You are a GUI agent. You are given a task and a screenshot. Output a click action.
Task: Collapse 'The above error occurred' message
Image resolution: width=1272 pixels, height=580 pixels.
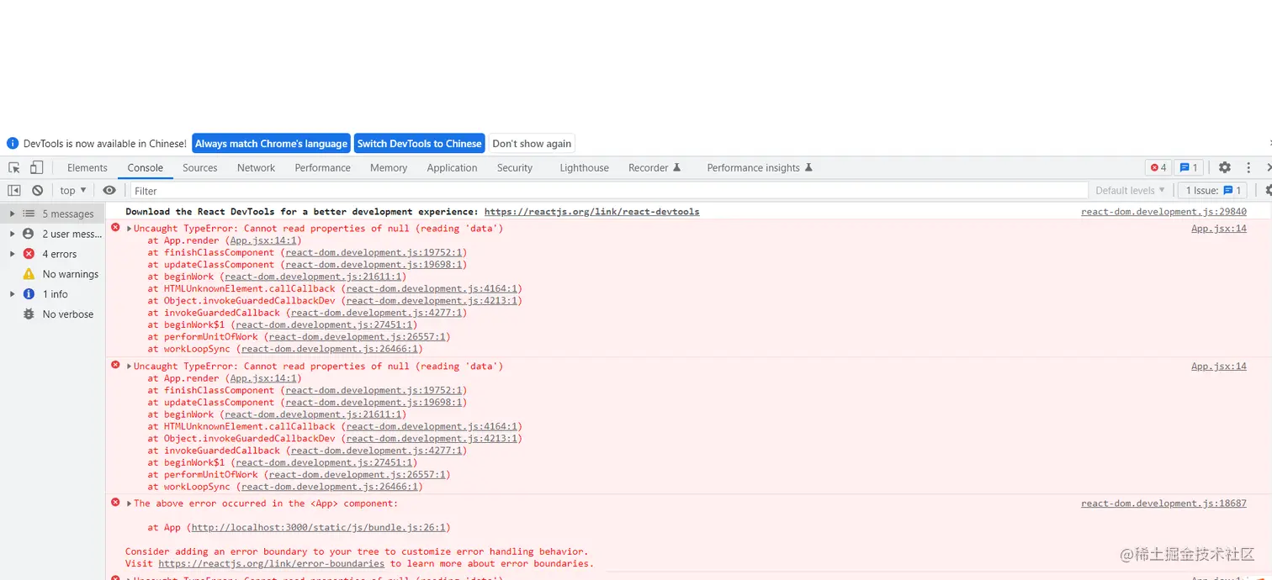pyautogui.click(x=130, y=504)
